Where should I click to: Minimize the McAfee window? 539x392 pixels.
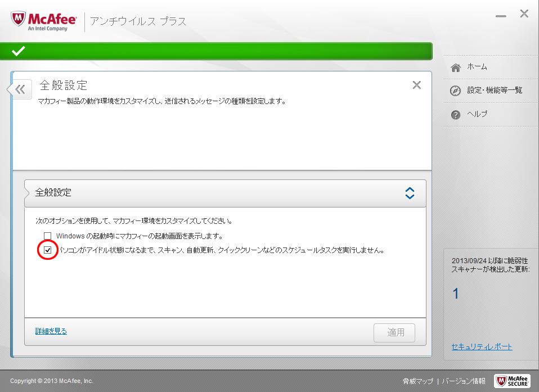point(501,16)
